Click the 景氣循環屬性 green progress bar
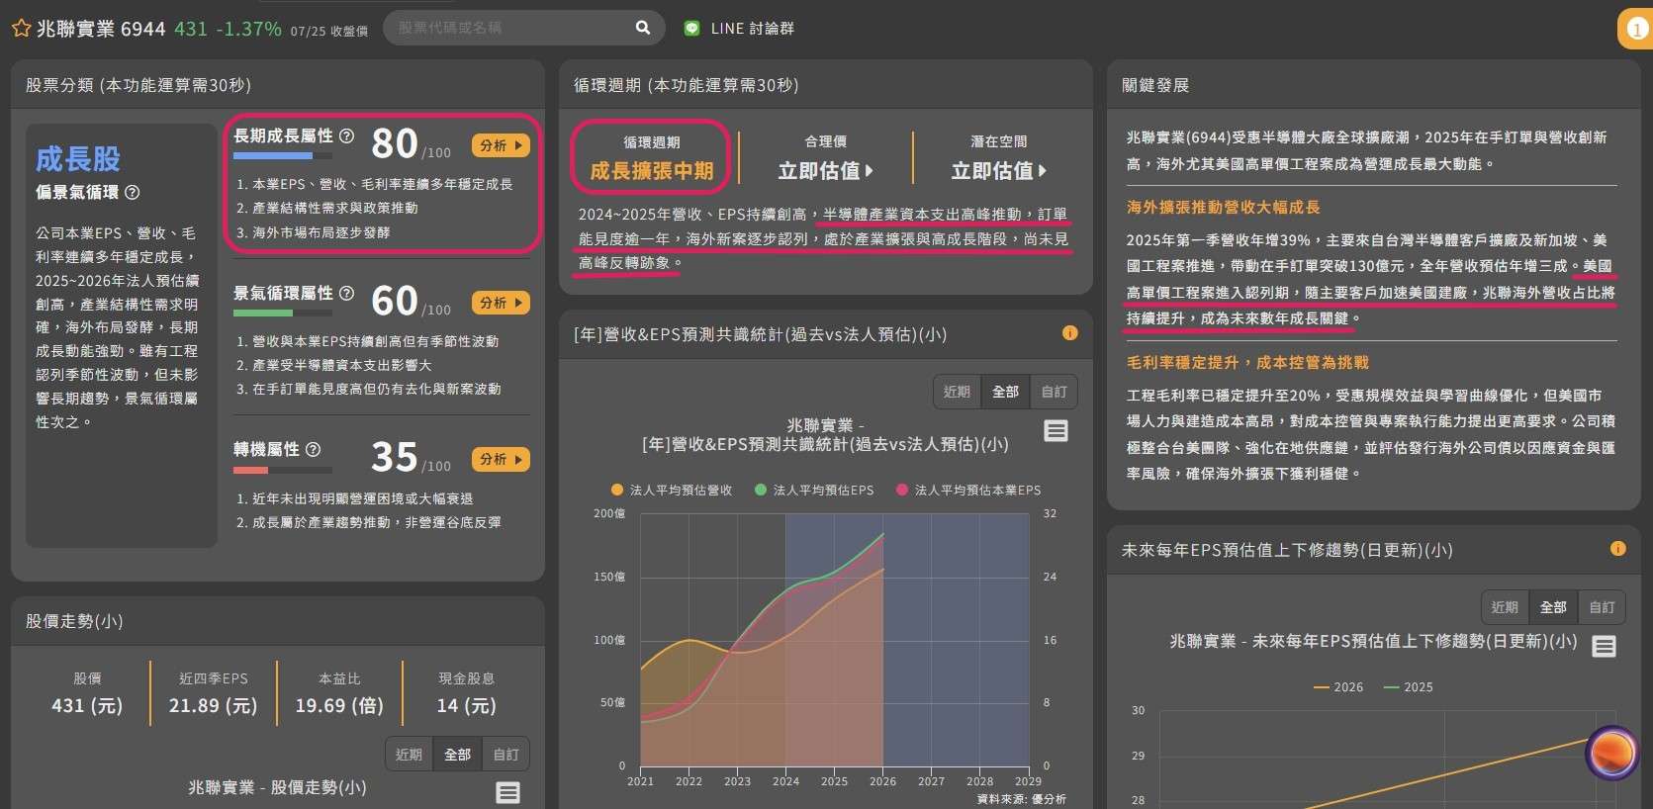The height and width of the screenshot is (809, 1653). 282,313
